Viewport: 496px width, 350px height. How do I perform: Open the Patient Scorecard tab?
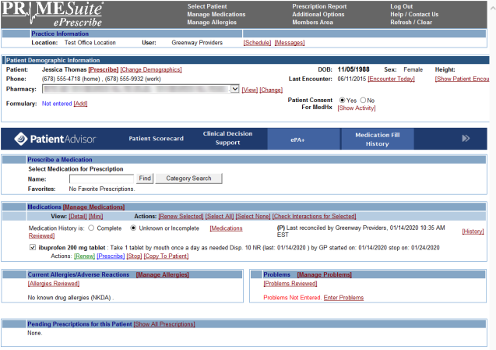tap(156, 139)
